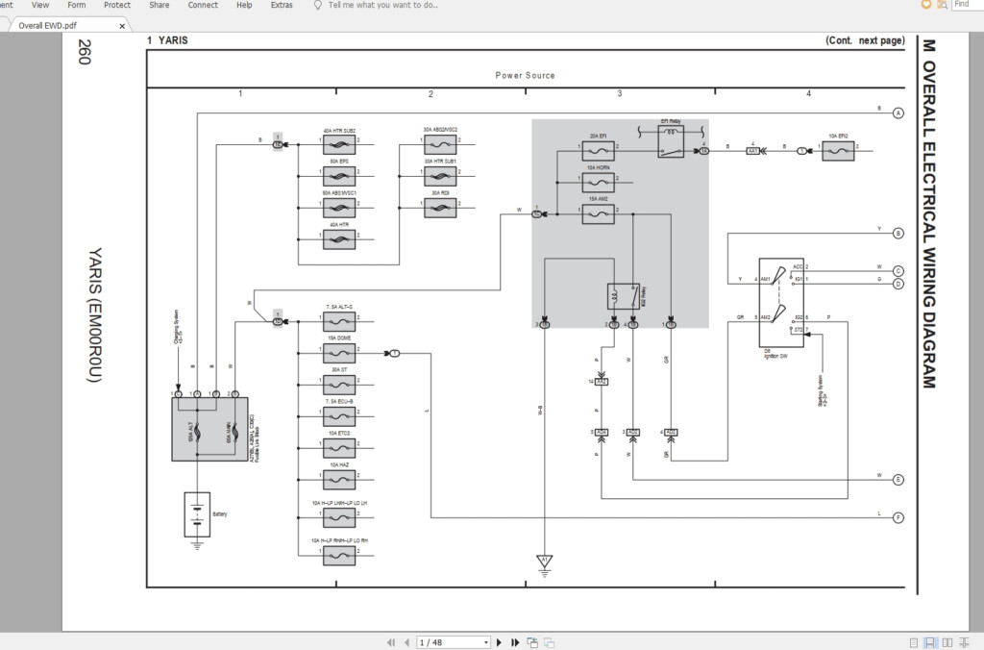Click the page number 260 label
The image size is (984, 650).
pyautogui.click(x=85, y=52)
